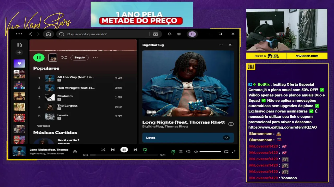Open 'BigXthaPlug, Thomas Rhett' artist link in panel

pos(165,126)
